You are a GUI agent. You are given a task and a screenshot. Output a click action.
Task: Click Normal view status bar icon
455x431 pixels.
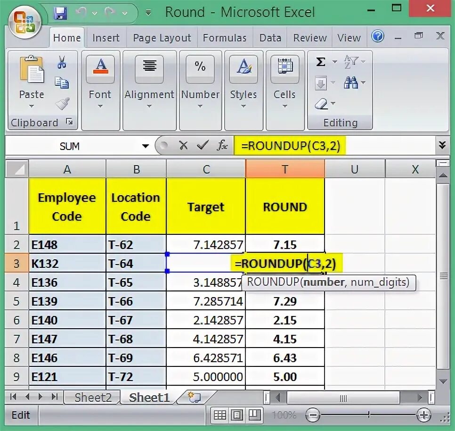pyautogui.click(x=219, y=415)
